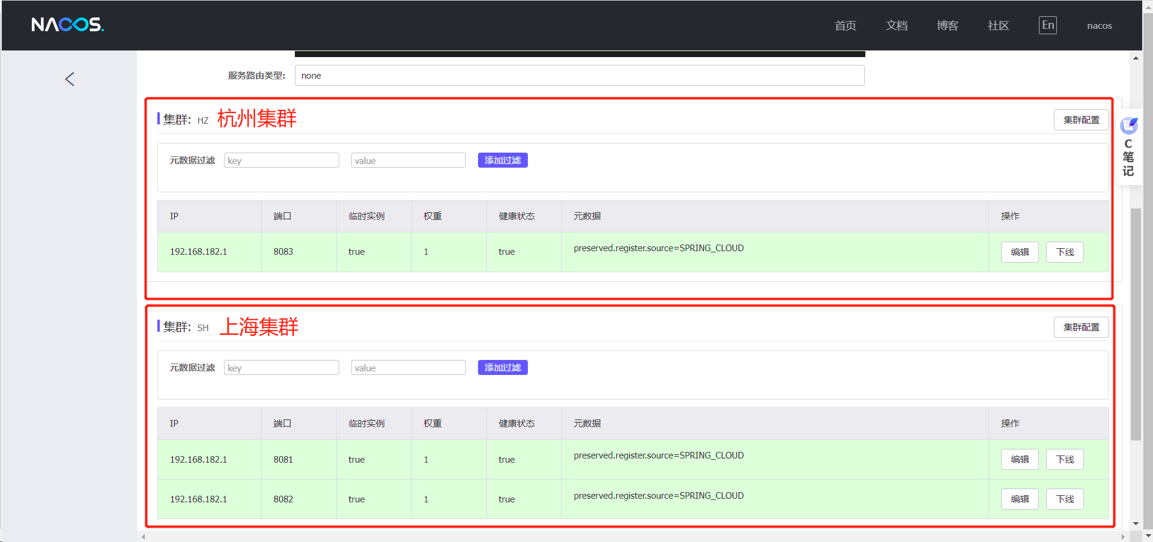Click 添加过滤 in the SH cluster
Viewport: 1153px width, 542px height.
[x=503, y=368]
